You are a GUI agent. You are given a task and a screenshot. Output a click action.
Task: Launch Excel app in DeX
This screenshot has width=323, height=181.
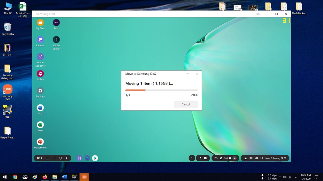point(40,127)
